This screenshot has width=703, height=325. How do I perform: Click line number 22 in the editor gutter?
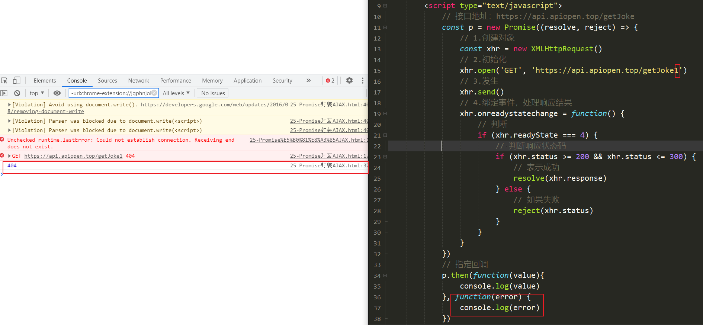(x=377, y=146)
